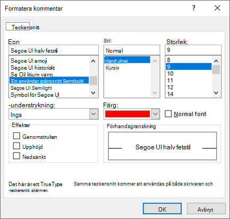The height and width of the screenshot is (219, 230).
Task: Click the size list scrollbar thumb
Action: tap(216, 70)
